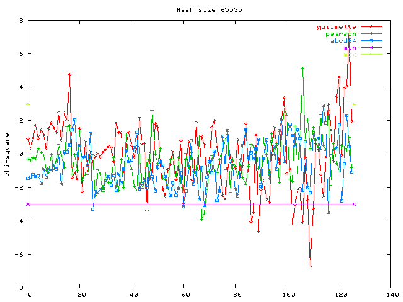Click the lowest red guilmette data point
The height and width of the screenshot is (302, 403).
(310, 266)
